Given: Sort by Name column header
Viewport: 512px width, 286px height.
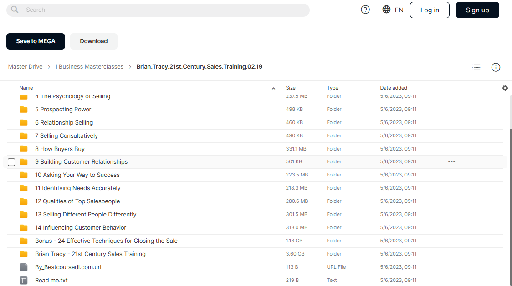Looking at the screenshot, I should click(26, 88).
